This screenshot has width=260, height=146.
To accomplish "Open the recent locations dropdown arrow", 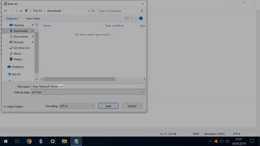I will pyautogui.click(x=16, y=11).
